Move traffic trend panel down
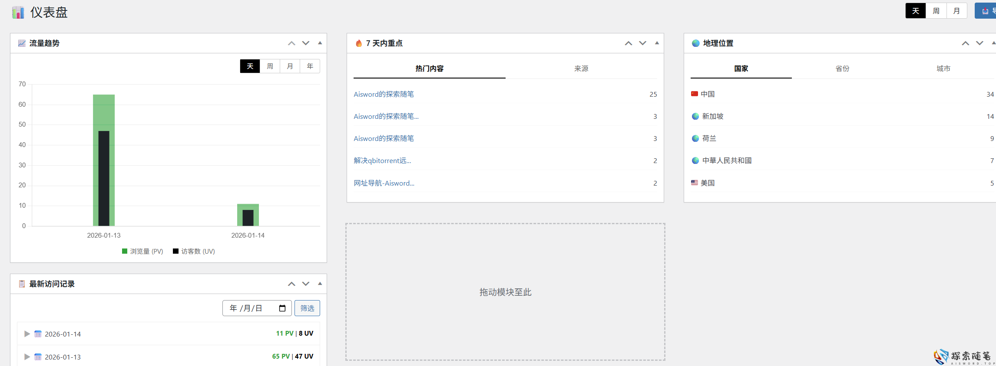This screenshot has height=366, width=996. (306, 43)
